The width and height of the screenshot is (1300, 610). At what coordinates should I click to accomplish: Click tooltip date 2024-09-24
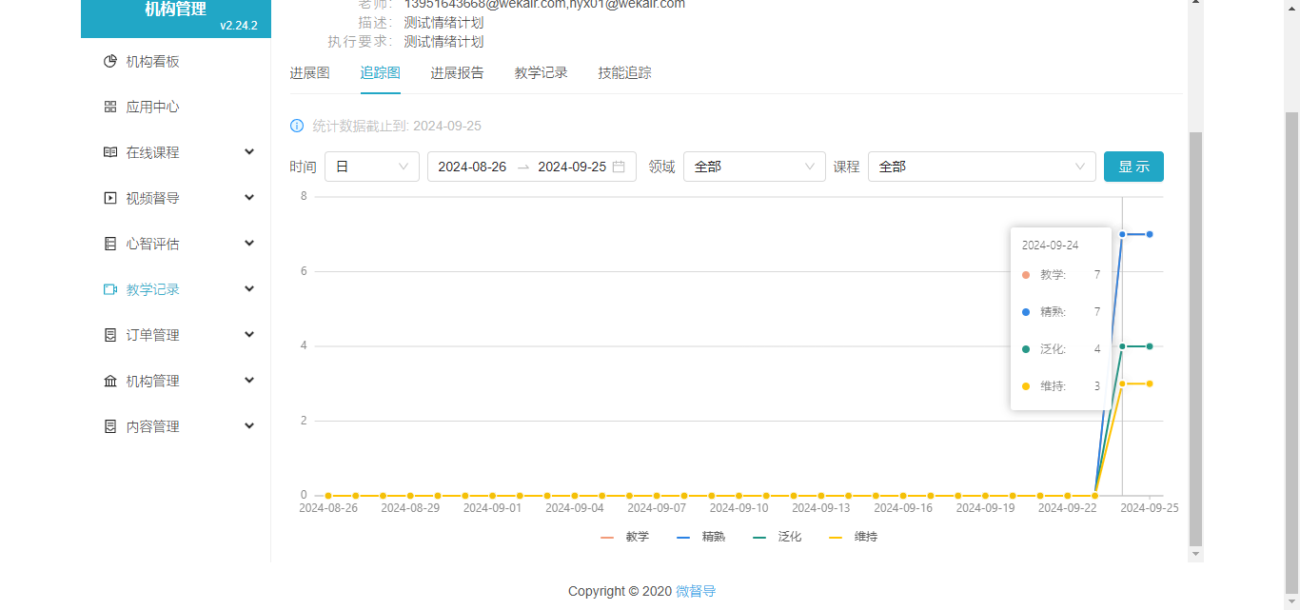[x=1051, y=246]
